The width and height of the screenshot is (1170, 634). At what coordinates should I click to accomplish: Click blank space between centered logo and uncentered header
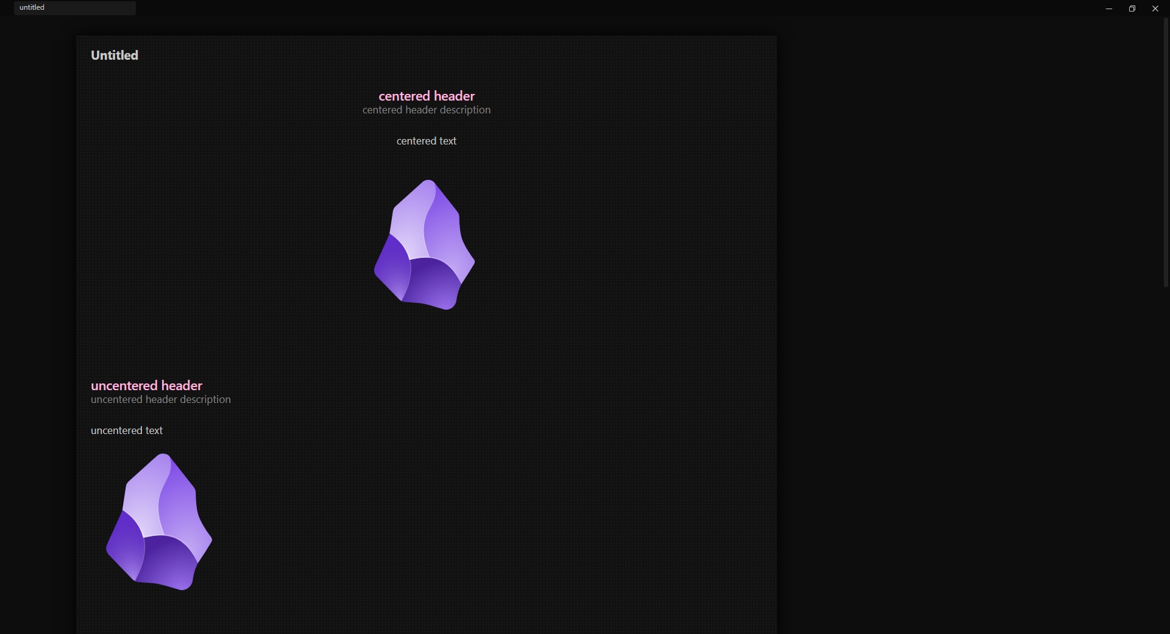coord(427,344)
